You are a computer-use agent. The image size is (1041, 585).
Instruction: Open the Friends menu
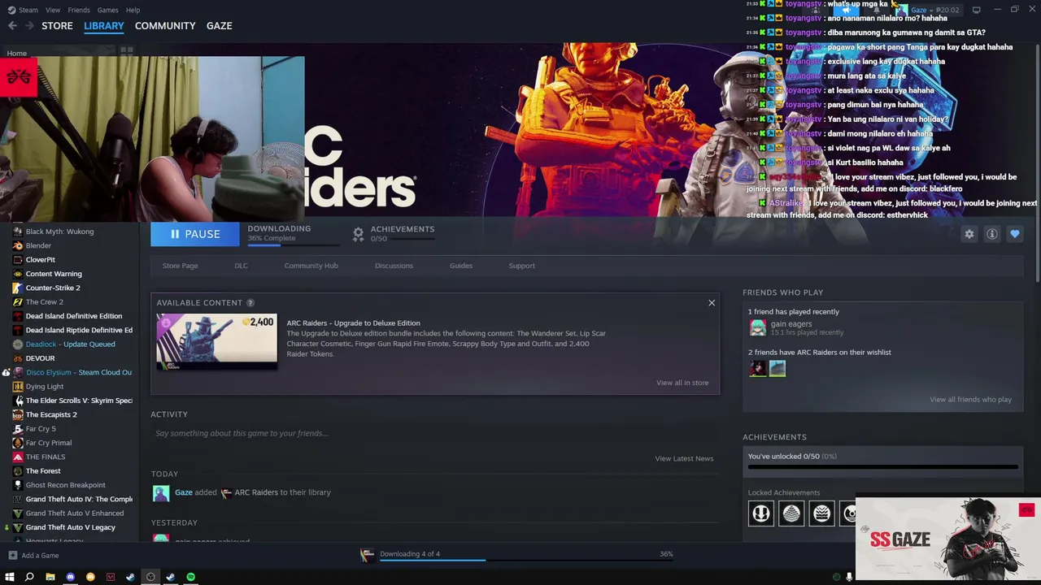[x=79, y=10]
